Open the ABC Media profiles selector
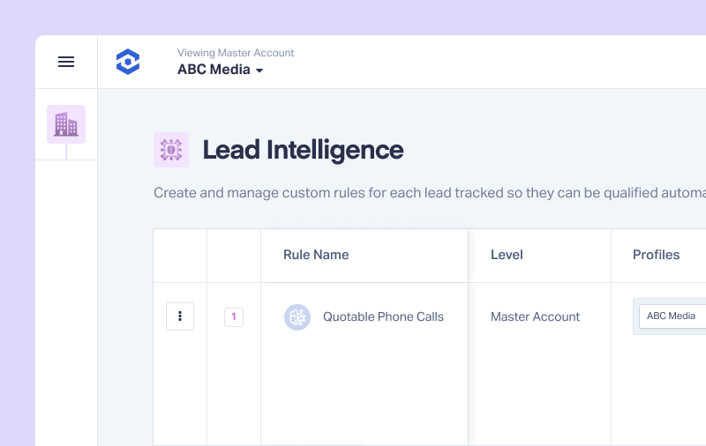Viewport: 706px width, 446px height. [x=670, y=316]
